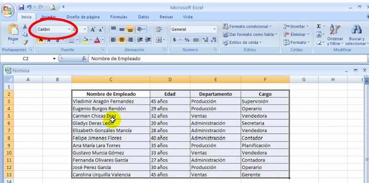Toggle underline S formatting

[57, 40]
